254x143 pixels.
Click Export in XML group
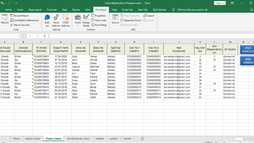click(x=148, y=20)
